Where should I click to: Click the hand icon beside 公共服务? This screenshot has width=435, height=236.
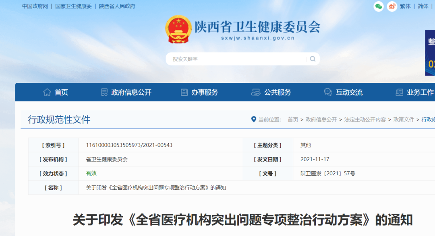click(x=255, y=92)
